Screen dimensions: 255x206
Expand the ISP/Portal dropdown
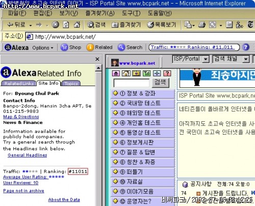click(x=206, y=59)
